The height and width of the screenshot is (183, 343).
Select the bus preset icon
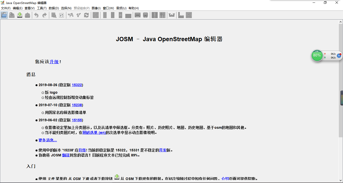[x=145, y=15]
